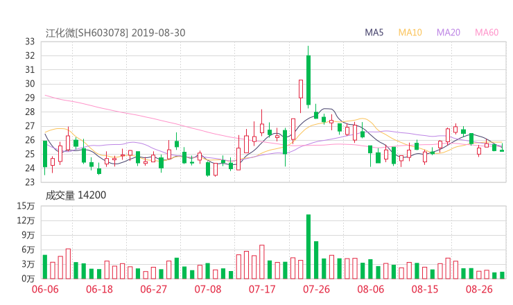513x305 pixels.
Task: Toggle the MA20 legend entry
Action: [449, 33]
